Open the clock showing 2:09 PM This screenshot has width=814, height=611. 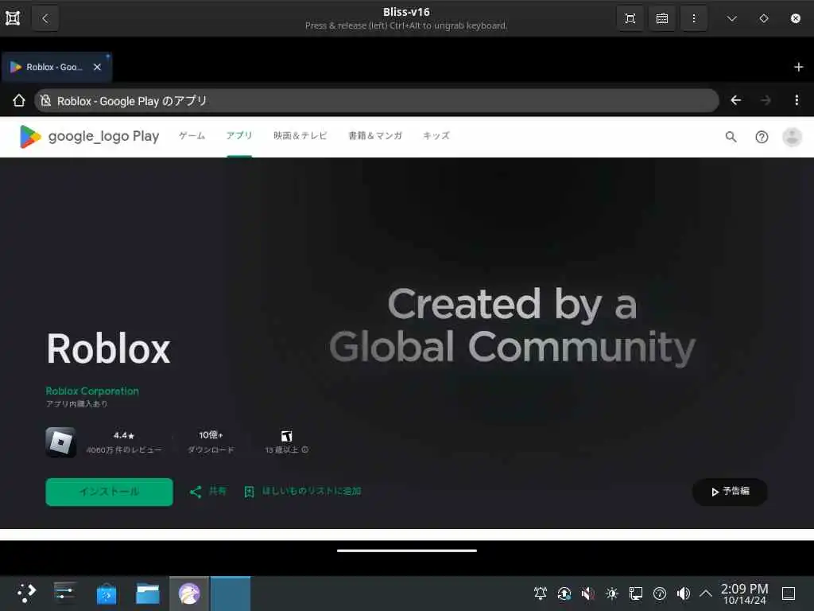pyautogui.click(x=744, y=593)
